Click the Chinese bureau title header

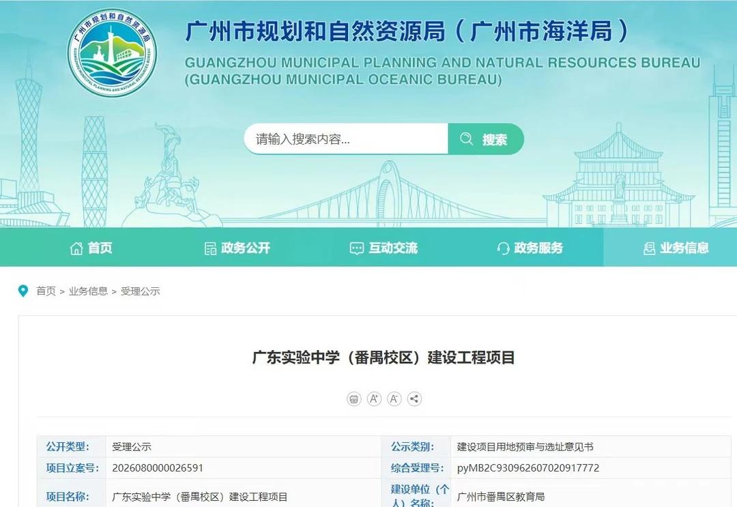[407, 31]
